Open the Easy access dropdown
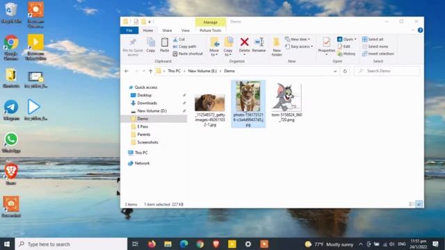Viewport: 445px width, 250px height. (299, 47)
